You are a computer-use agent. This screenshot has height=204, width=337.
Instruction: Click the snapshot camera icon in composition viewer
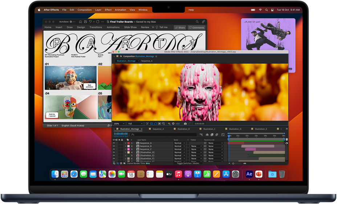click(185, 124)
